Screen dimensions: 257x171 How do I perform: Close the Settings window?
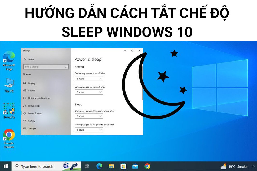click(139, 50)
